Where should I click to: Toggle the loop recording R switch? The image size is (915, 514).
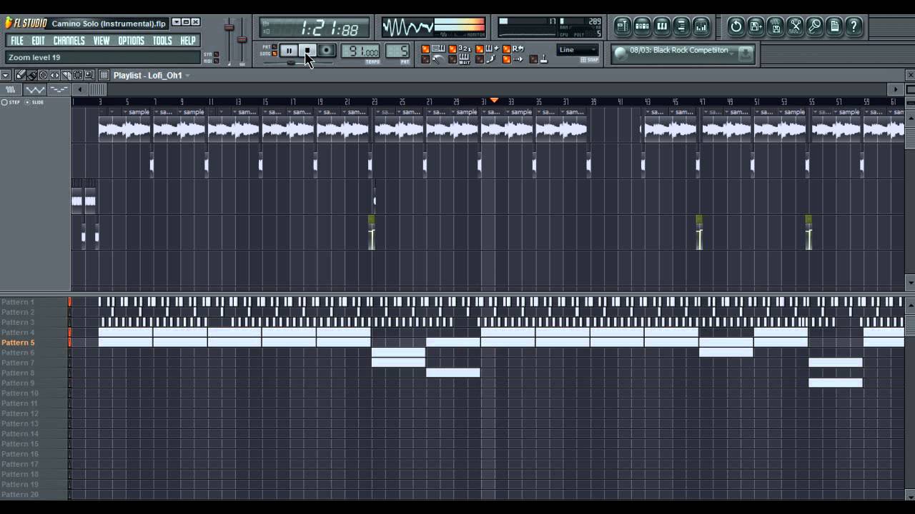coord(506,49)
